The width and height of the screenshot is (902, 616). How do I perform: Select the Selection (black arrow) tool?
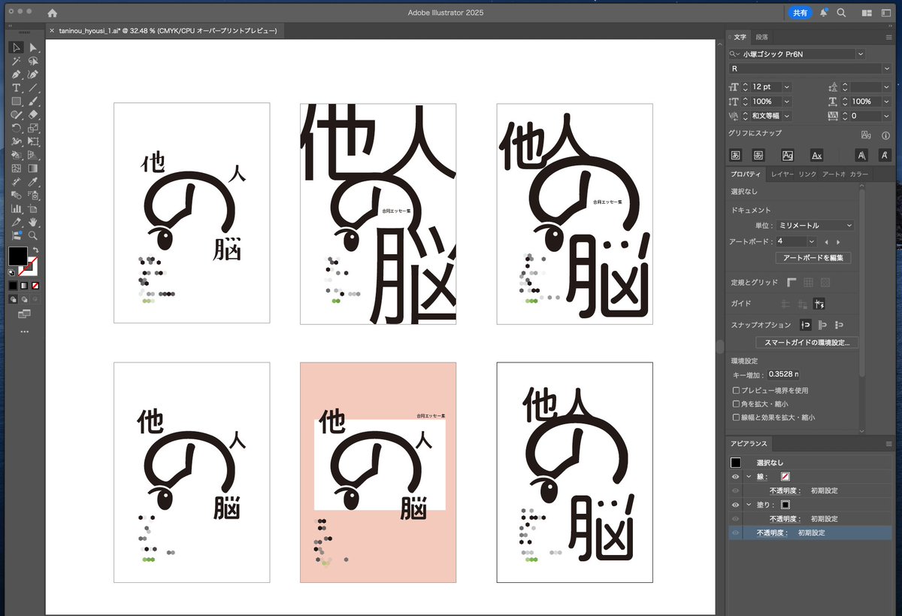coord(17,47)
